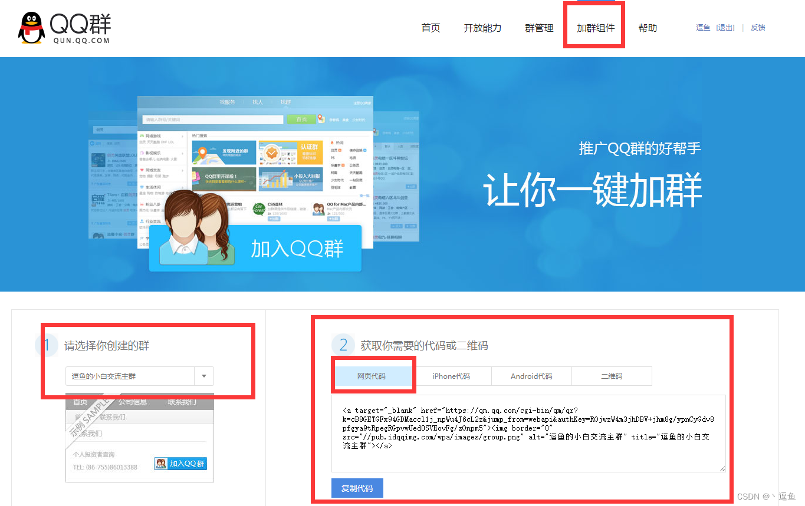Click the TEL: (86-755)86013388 sample text
The height and width of the screenshot is (506, 805).
(x=105, y=467)
